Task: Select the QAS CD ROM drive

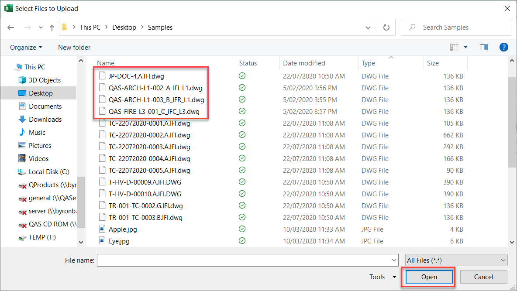Action: click(47, 224)
